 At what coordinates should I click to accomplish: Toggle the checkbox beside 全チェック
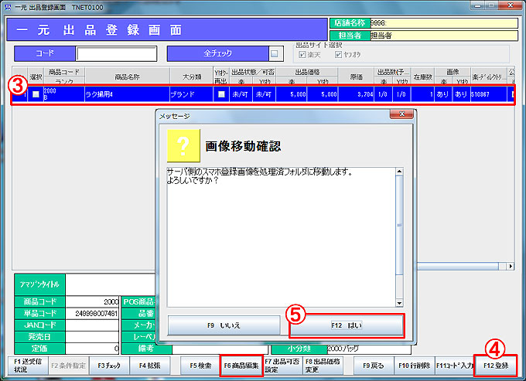pos(275,54)
